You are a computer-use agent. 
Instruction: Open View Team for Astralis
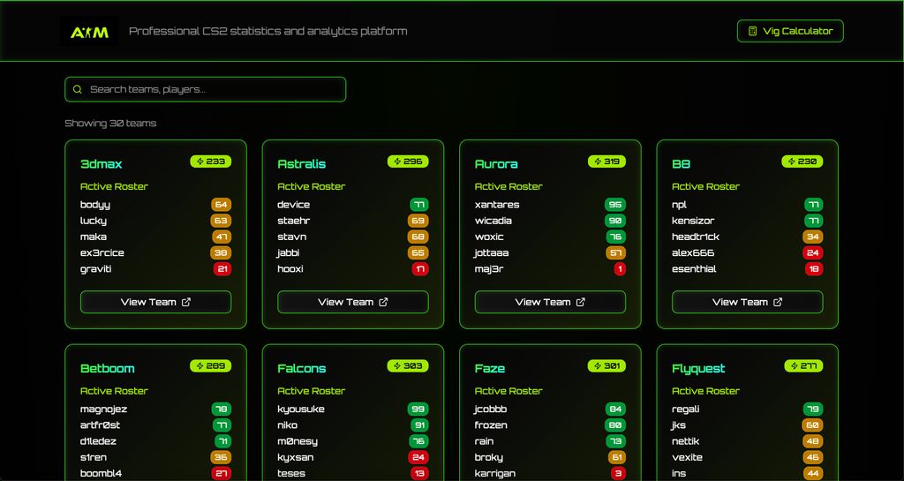pyautogui.click(x=352, y=302)
